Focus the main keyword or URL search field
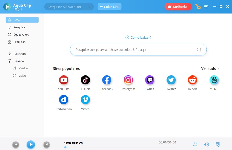Image resolution: width=232 pixels, height=150 pixels. coord(138,50)
